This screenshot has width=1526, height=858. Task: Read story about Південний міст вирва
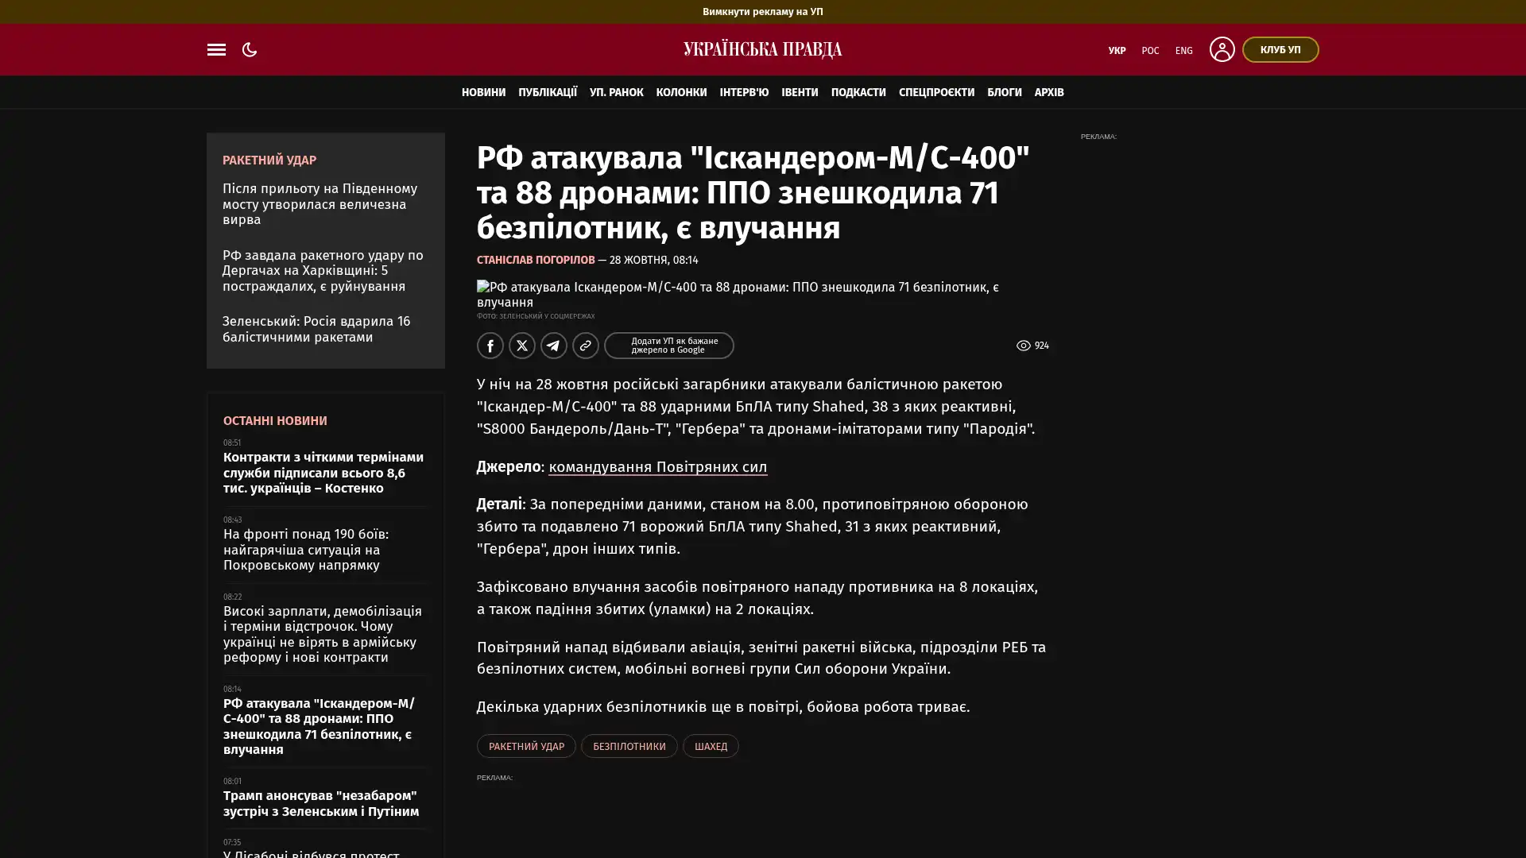[x=320, y=204]
